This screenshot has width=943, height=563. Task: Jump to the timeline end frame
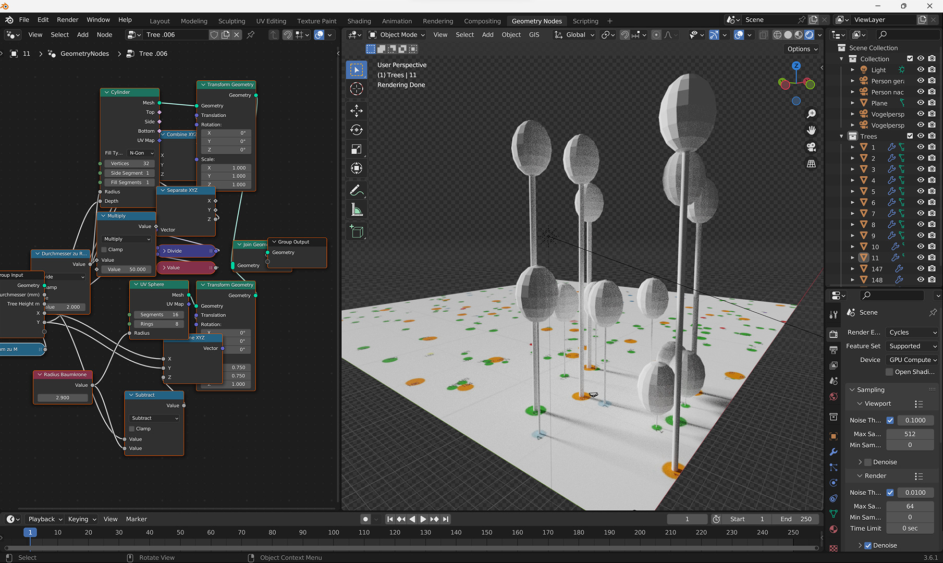[x=446, y=519]
